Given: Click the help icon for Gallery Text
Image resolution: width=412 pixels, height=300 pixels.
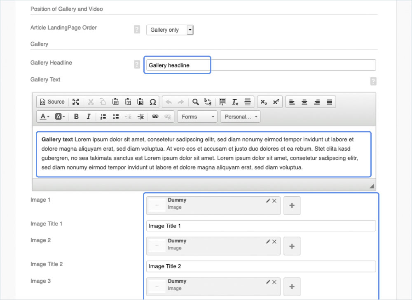Looking at the screenshot, I should 373,81.
